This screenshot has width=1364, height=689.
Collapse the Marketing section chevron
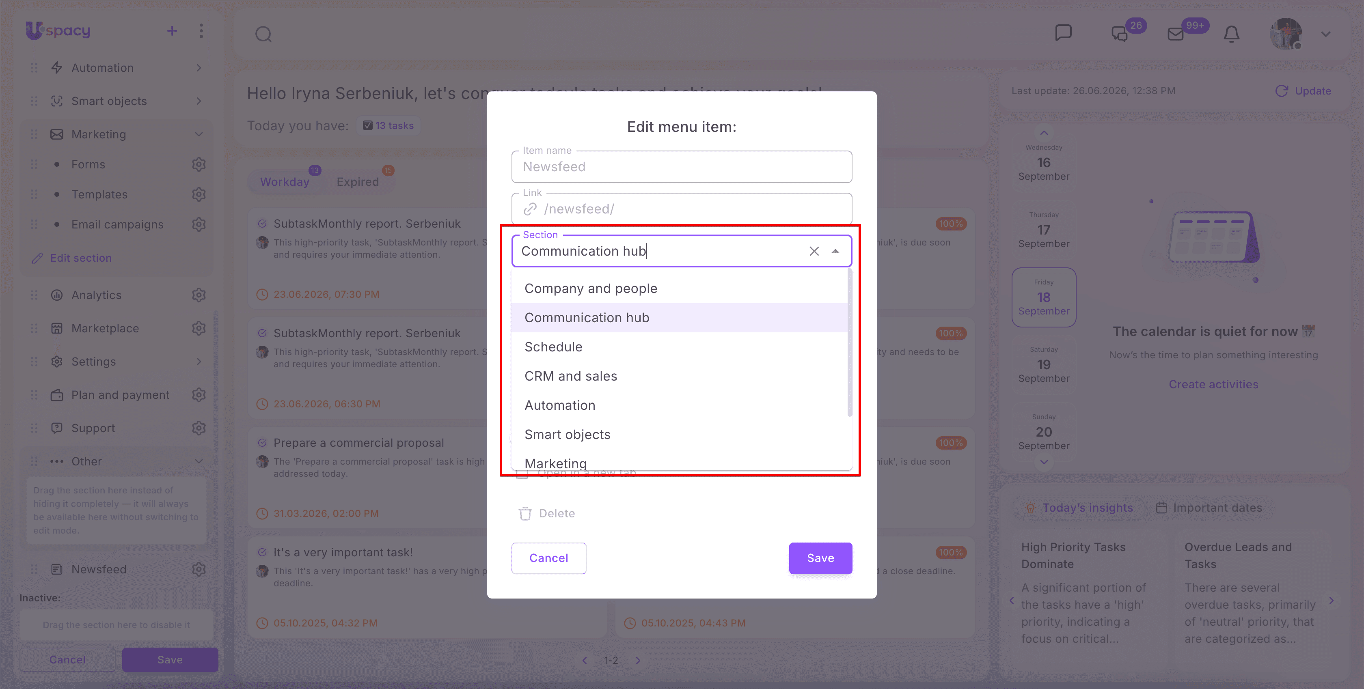point(199,134)
